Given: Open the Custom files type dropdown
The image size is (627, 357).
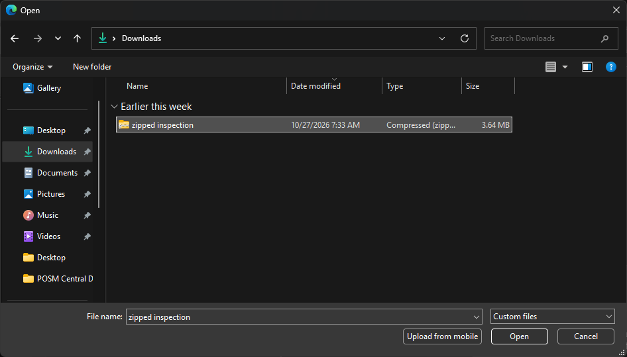Looking at the screenshot, I should tap(552, 317).
